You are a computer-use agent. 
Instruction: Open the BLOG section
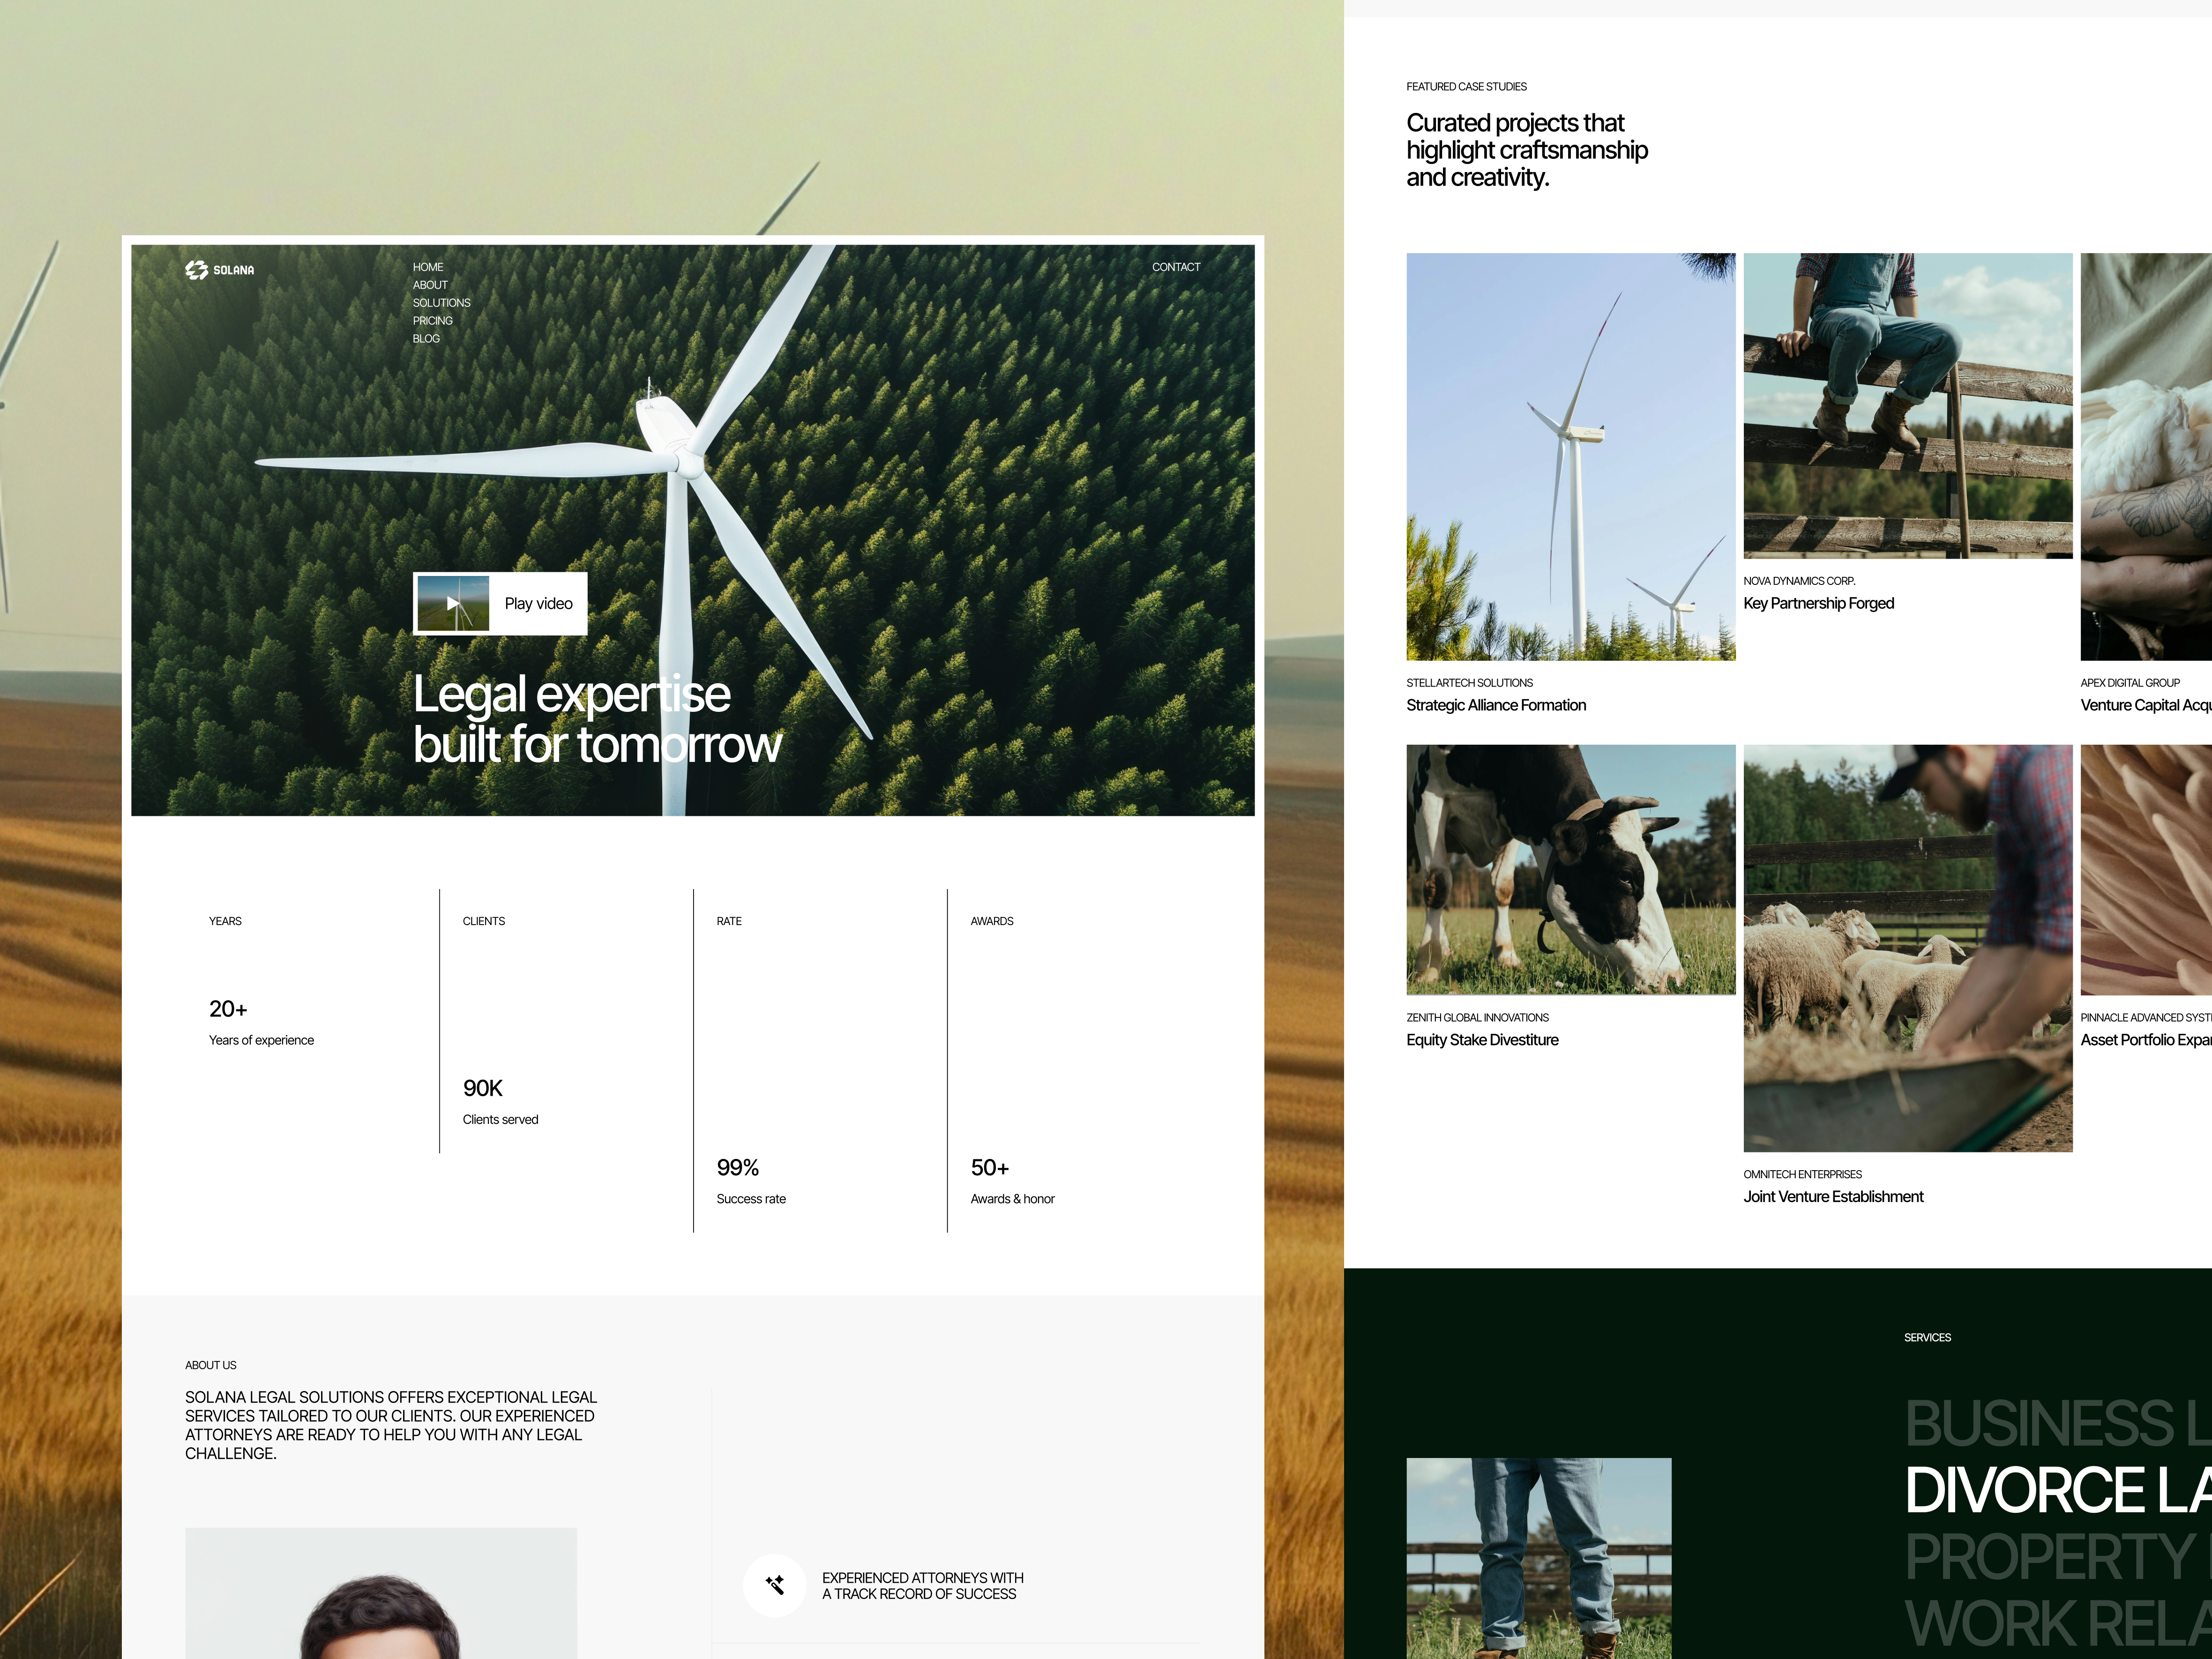[x=427, y=339]
